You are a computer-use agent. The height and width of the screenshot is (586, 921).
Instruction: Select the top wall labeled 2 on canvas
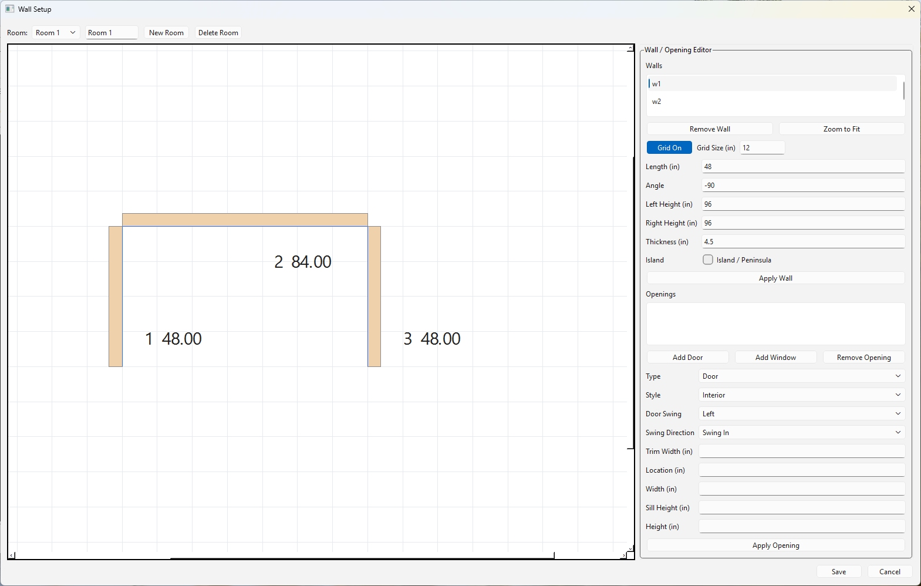(245, 220)
